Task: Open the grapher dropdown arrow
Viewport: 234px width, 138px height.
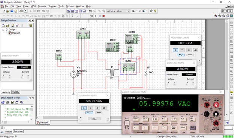Action: click(x=87, y=11)
